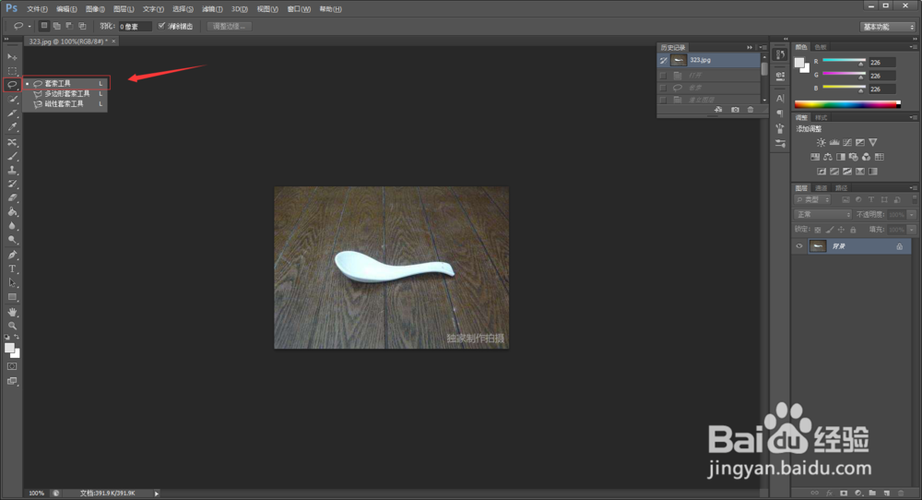Swap foreground and background colors in toolbar
The image size is (922, 500).
(17, 337)
